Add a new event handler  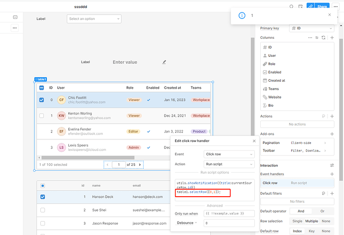pos(332,174)
